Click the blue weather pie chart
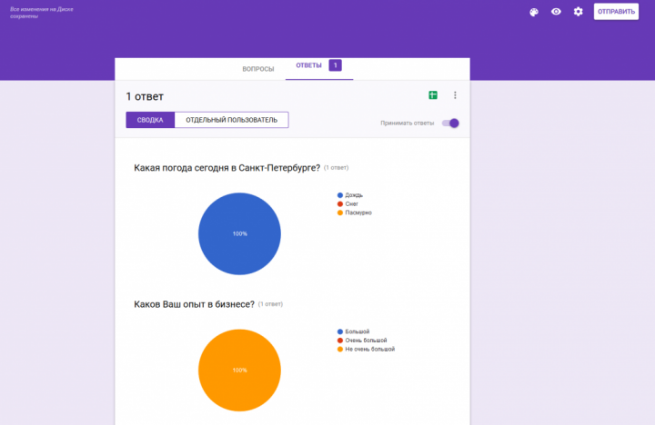The width and height of the screenshot is (655, 425). (x=239, y=233)
